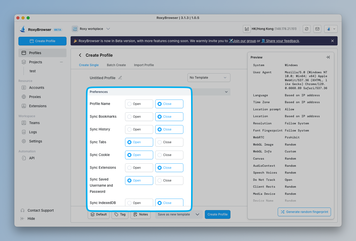The width and height of the screenshot is (356, 241).
Task: Click the shuffle icon on Generate random fingerprint
Action: point(283,212)
